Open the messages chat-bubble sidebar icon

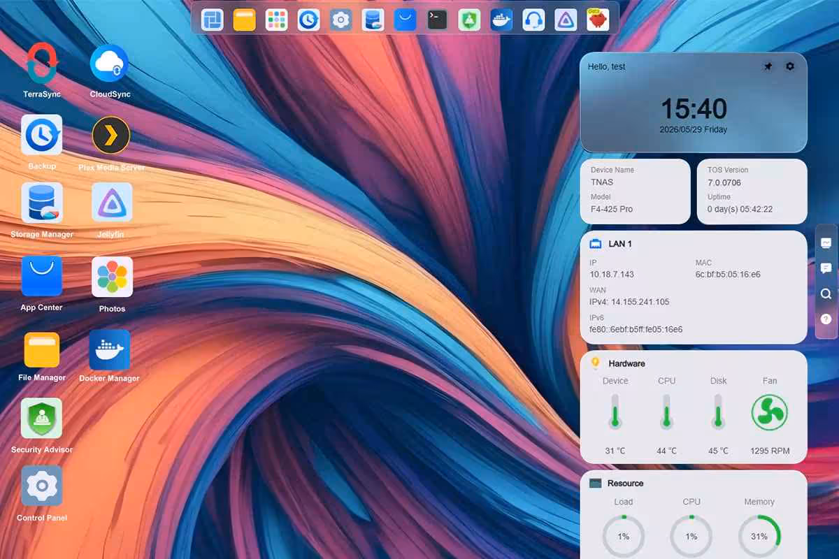pyautogui.click(x=826, y=268)
